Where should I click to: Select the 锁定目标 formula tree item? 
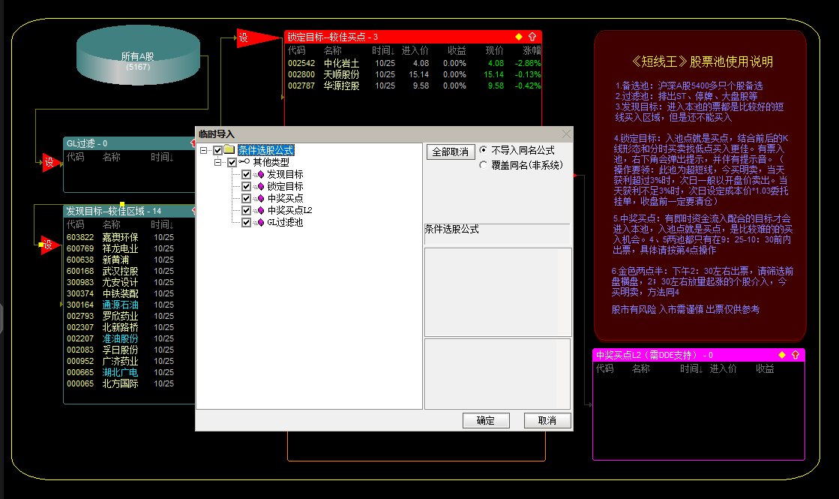pos(285,186)
